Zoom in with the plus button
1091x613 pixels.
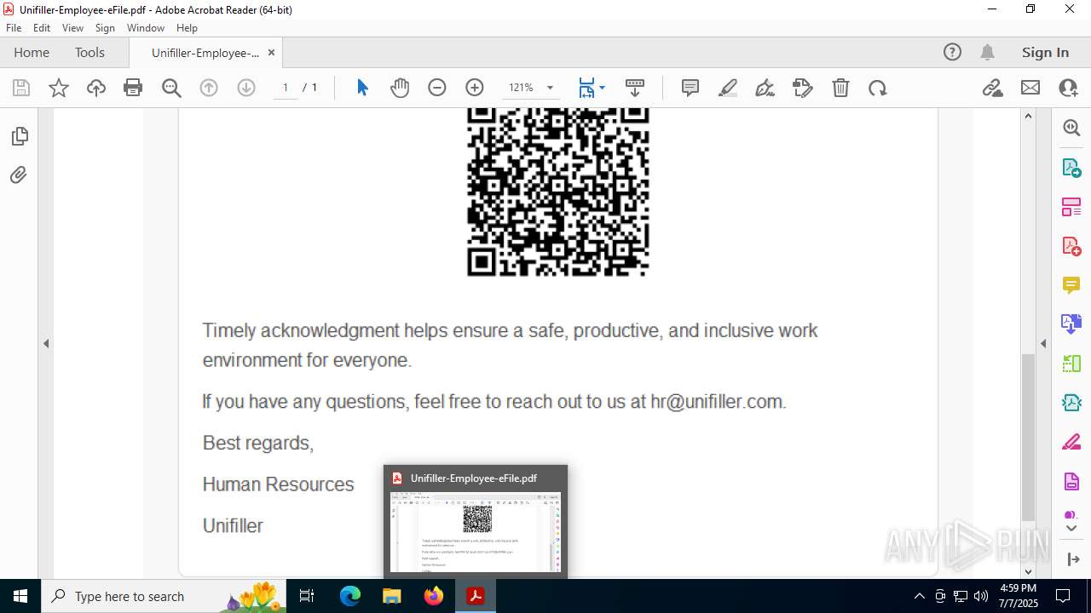[475, 88]
